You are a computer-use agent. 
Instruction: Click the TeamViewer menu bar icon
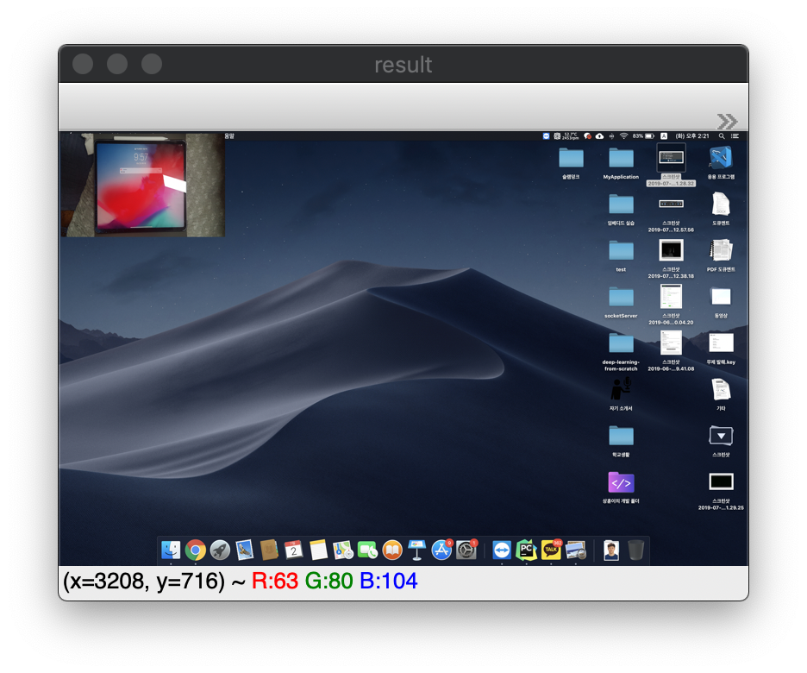click(546, 136)
